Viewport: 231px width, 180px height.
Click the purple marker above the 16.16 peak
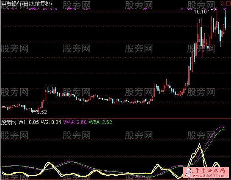click(x=215, y=9)
